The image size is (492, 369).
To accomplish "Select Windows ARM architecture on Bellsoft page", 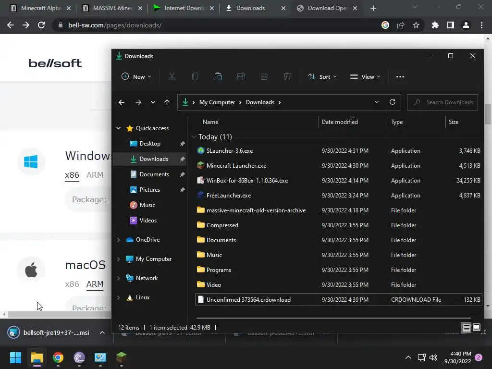I will click(95, 175).
